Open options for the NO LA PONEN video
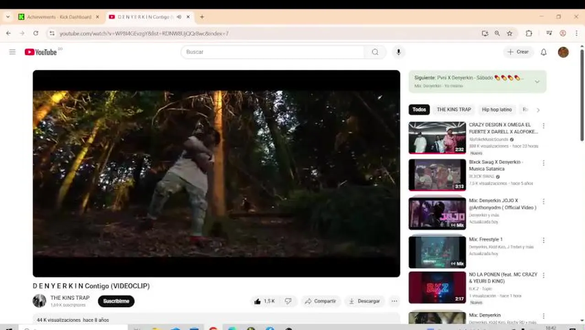This screenshot has height=330, width=585. (x=544, y=275)
